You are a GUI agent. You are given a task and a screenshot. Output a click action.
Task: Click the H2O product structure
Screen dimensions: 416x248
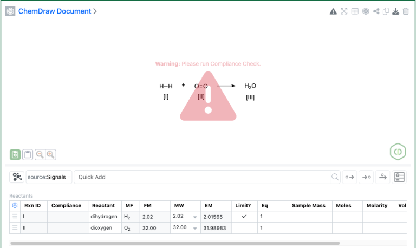(x=250, y=86)
